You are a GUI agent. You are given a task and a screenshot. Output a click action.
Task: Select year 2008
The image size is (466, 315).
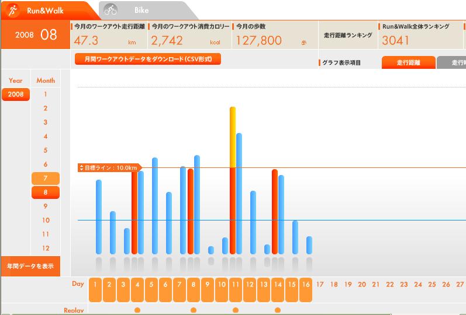point(16,94)
